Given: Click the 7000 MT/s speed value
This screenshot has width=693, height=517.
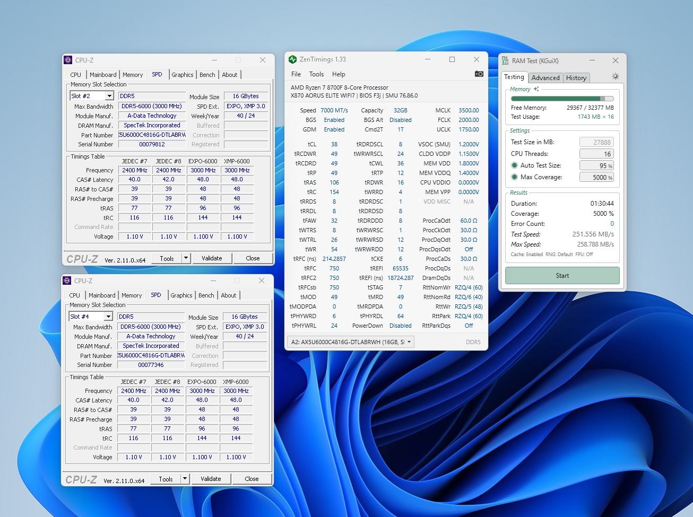Looking at the screenshot, I should pos(334,110).
